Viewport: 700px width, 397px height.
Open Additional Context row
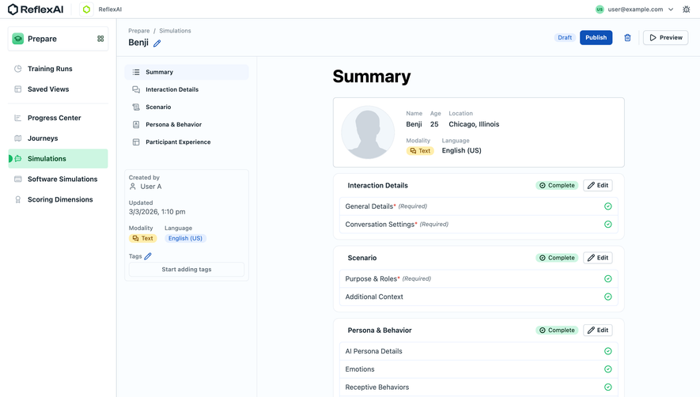click(x=479, y=297)
